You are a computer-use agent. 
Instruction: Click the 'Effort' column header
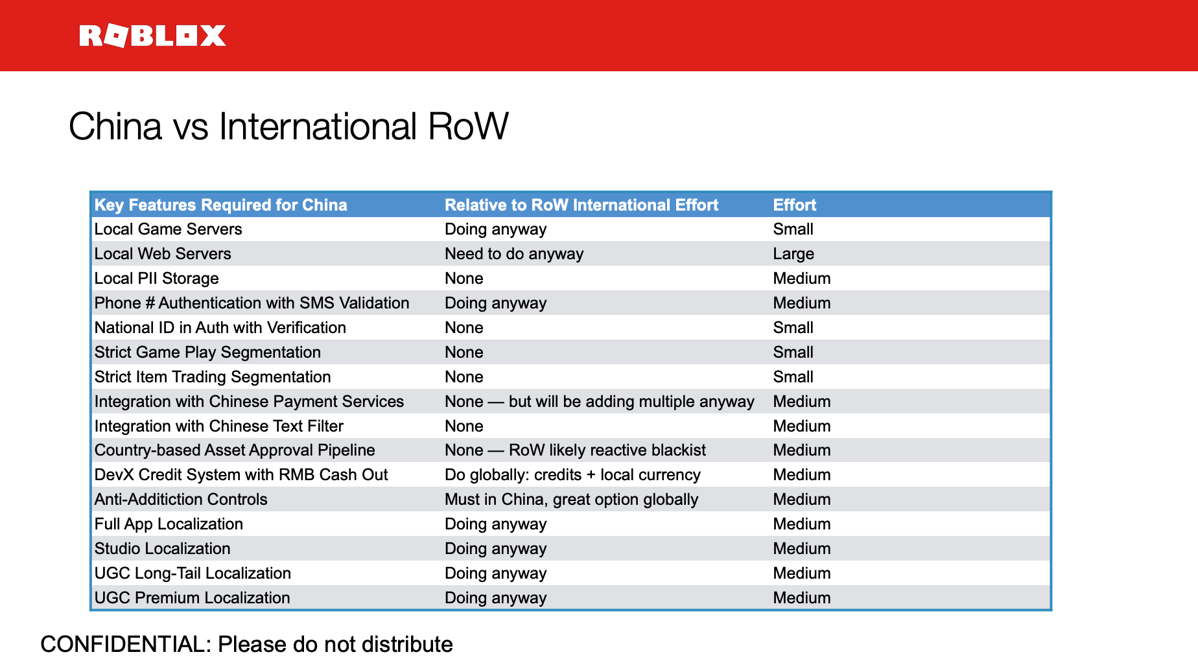(794, 205)
